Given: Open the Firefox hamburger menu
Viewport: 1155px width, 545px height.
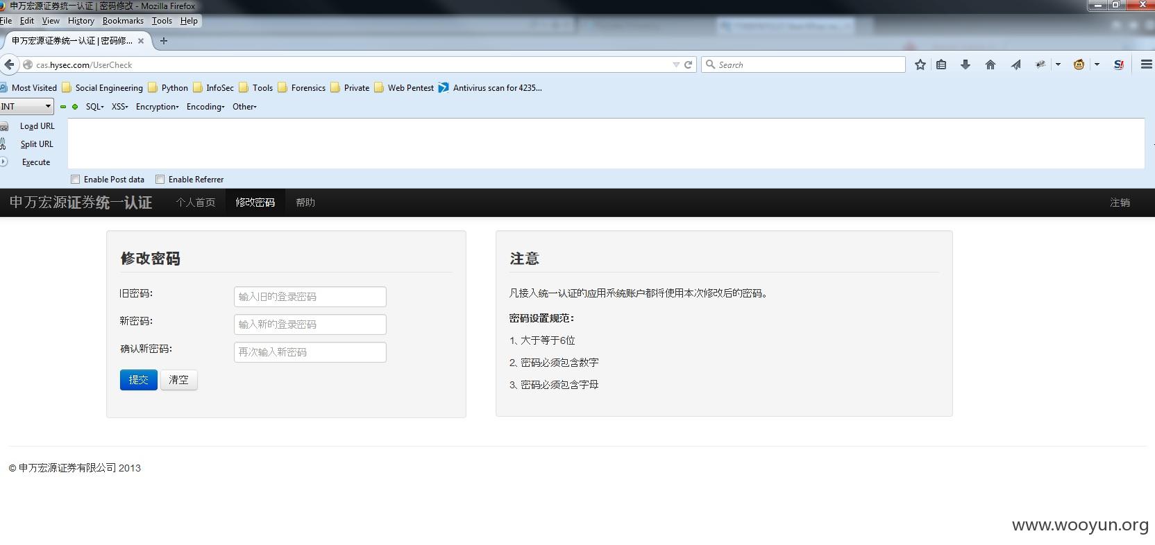Looking at the screenshot, I should point(1147,64).
